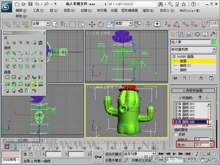Play the animation with play button

(x=174, y=154)
